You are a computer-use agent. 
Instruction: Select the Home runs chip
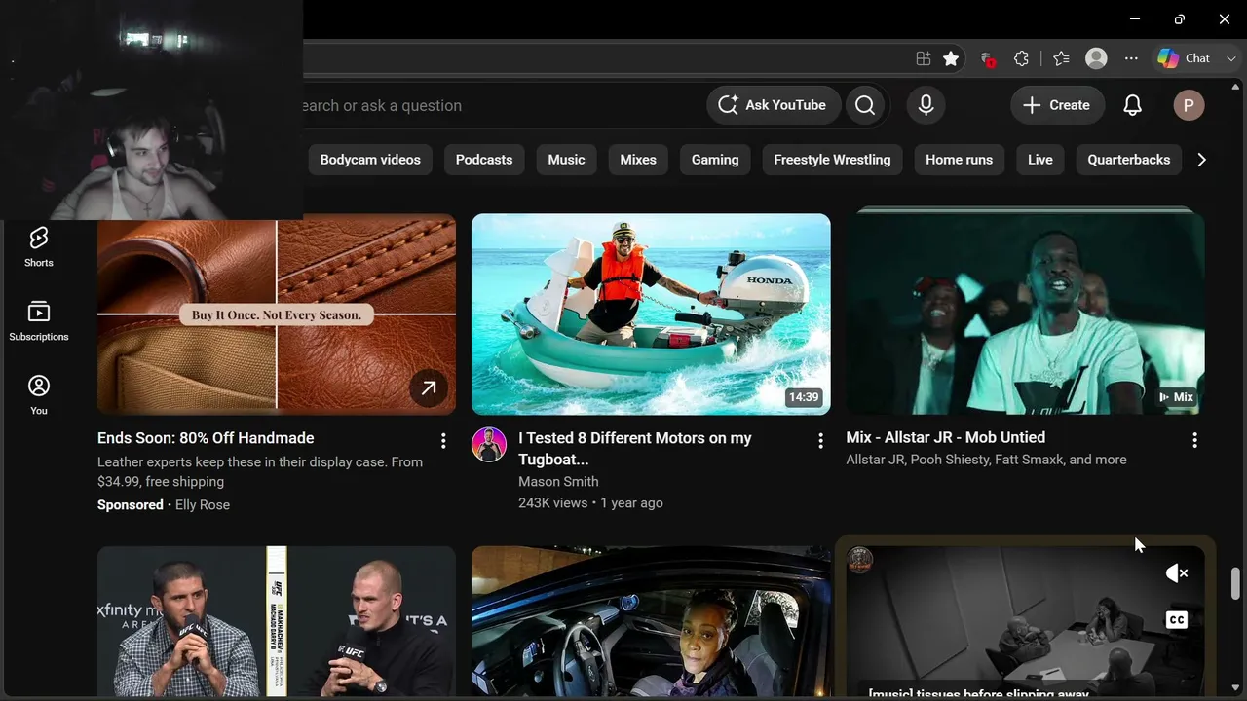[x=959, y=160]
